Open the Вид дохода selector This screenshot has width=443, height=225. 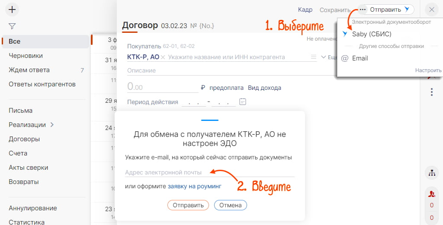264,88
